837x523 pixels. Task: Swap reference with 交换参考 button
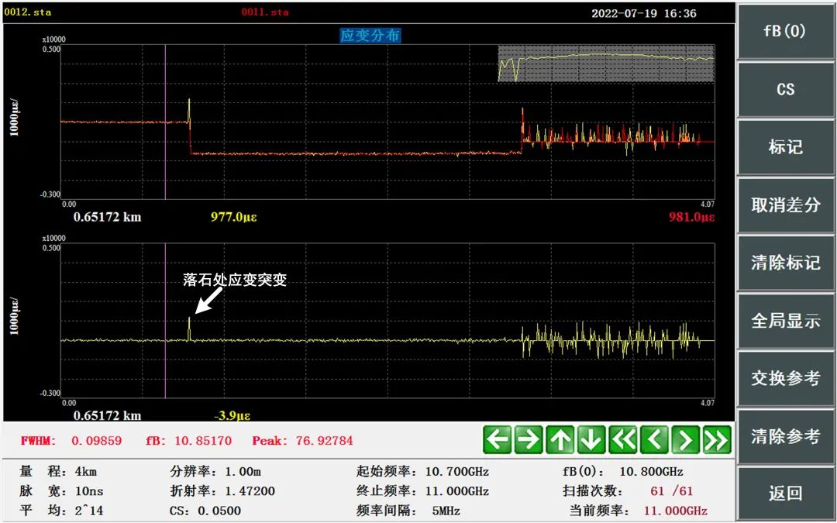(x=785, y=378)
